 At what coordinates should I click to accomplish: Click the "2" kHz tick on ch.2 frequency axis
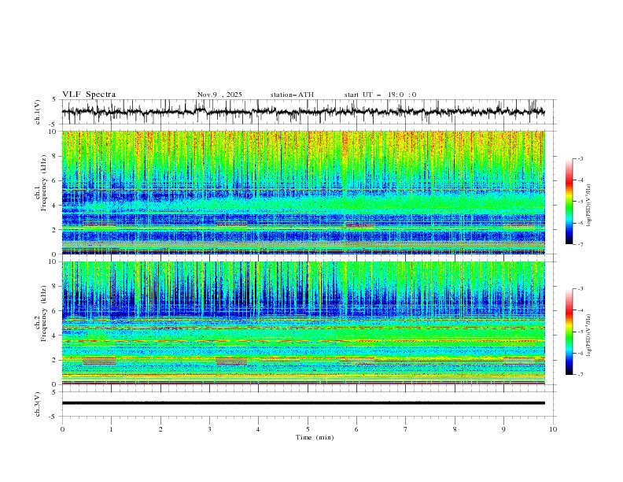54,360
